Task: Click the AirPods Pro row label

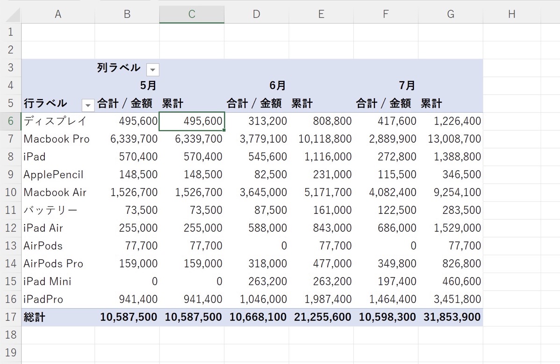Action: coord(58,264)
